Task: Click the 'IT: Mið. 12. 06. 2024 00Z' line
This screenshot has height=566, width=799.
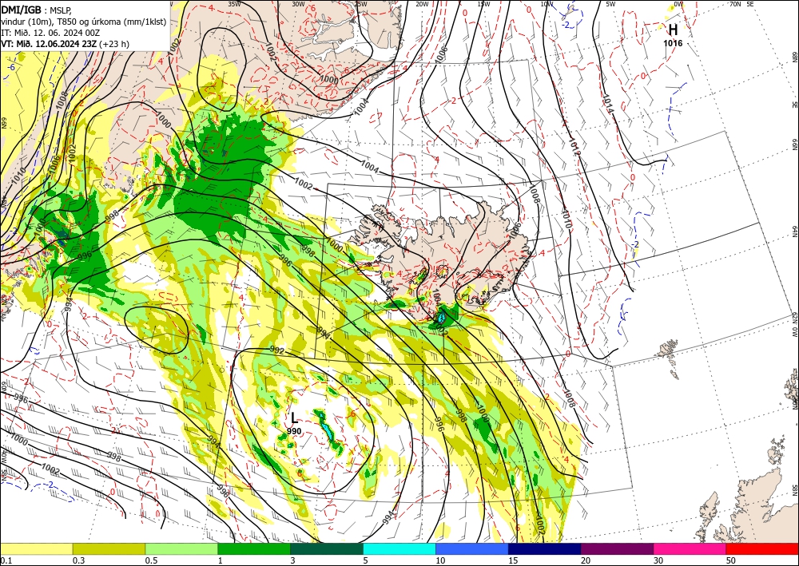Action: (x=50, y=33)
